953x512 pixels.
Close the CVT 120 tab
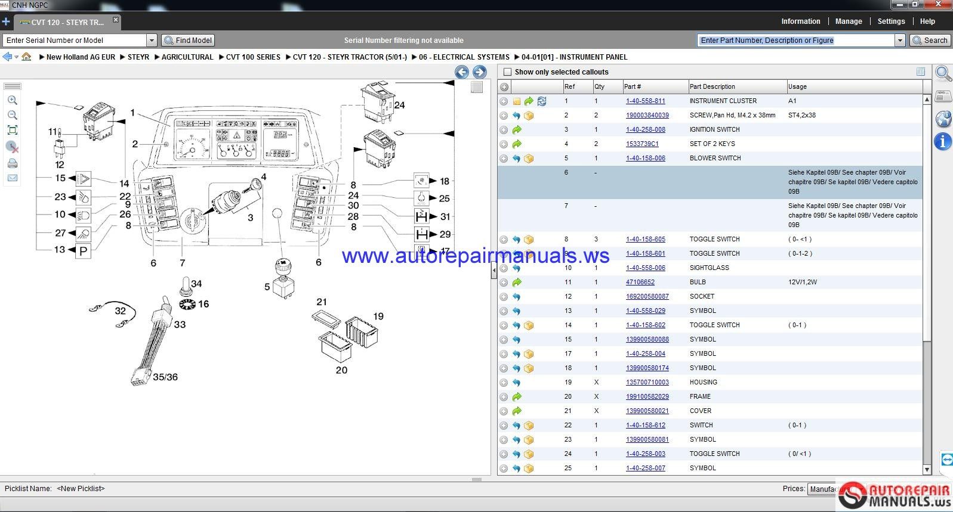pos(116,20)
